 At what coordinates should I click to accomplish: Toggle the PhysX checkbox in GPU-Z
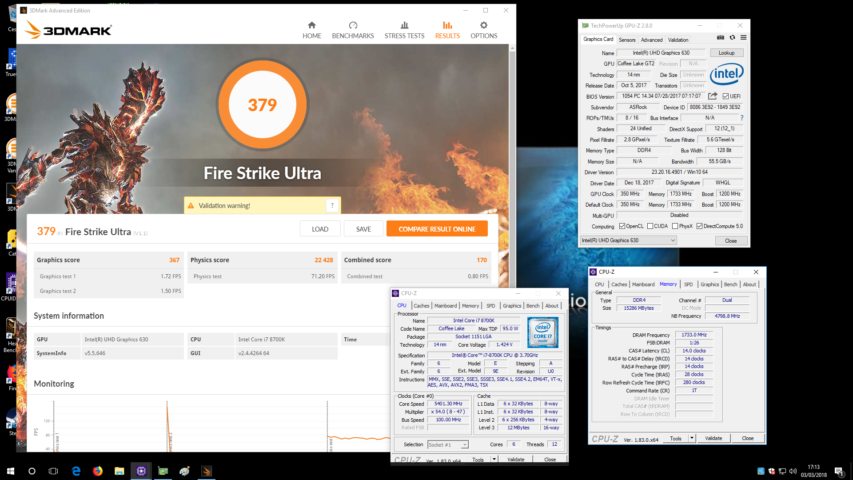675,226
